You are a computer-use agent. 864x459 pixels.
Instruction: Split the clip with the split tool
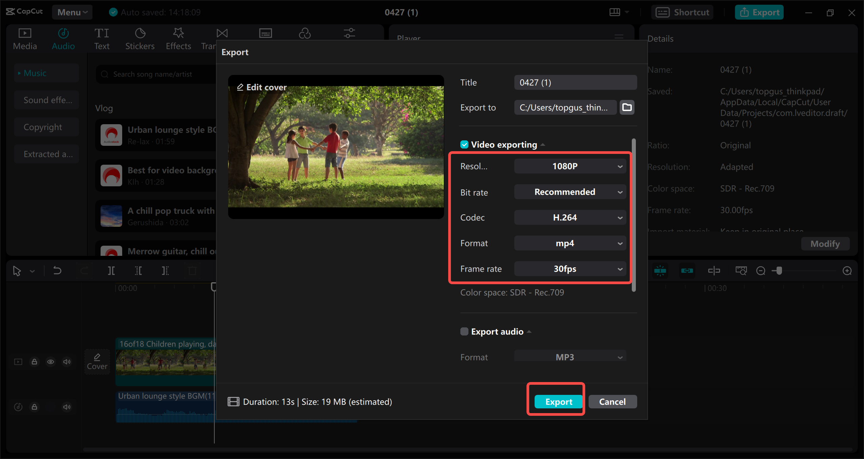[x=111, y=270]
